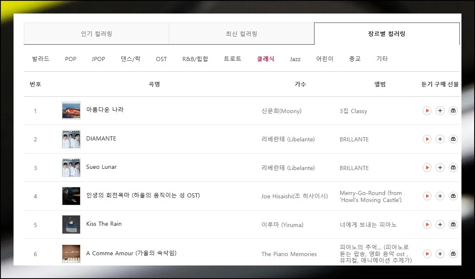The width and height of the screenshot is (475, 279).
Task: Open the 최신 컬러링 tab
Action: click(x=241, y=34)
